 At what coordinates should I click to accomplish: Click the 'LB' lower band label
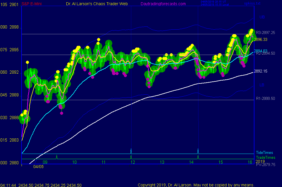click(262, 85)
